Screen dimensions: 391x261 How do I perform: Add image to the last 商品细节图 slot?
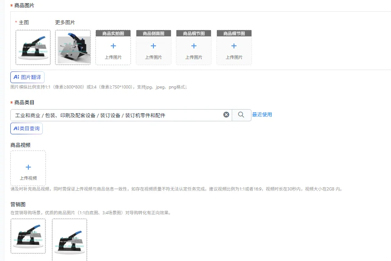pos(234,48)
